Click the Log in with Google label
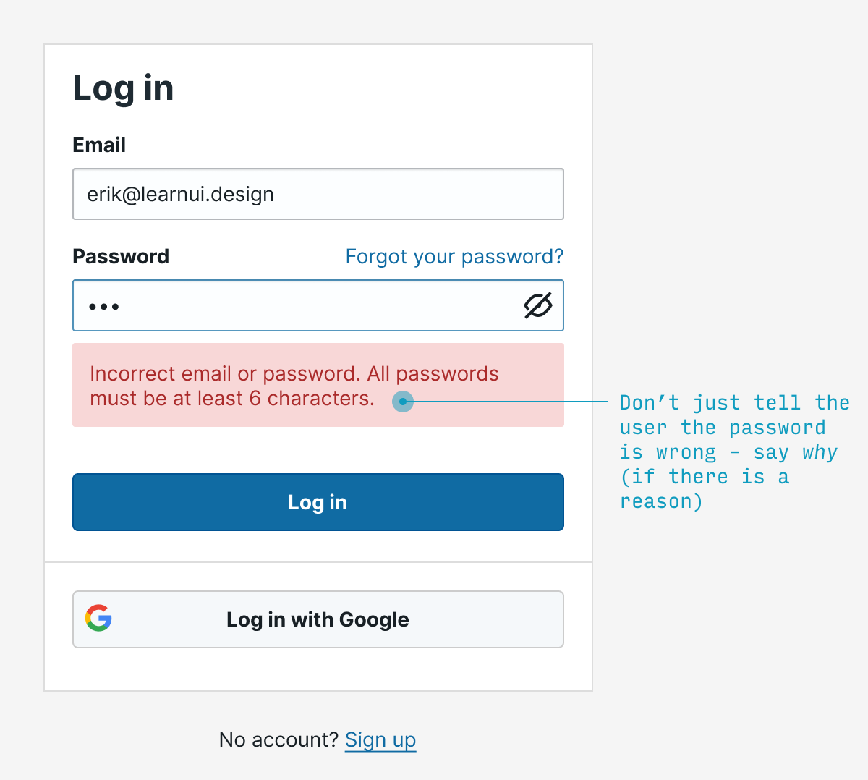This screenshot has height=780, width=868. pyautogui.click(x=318, y=619)
